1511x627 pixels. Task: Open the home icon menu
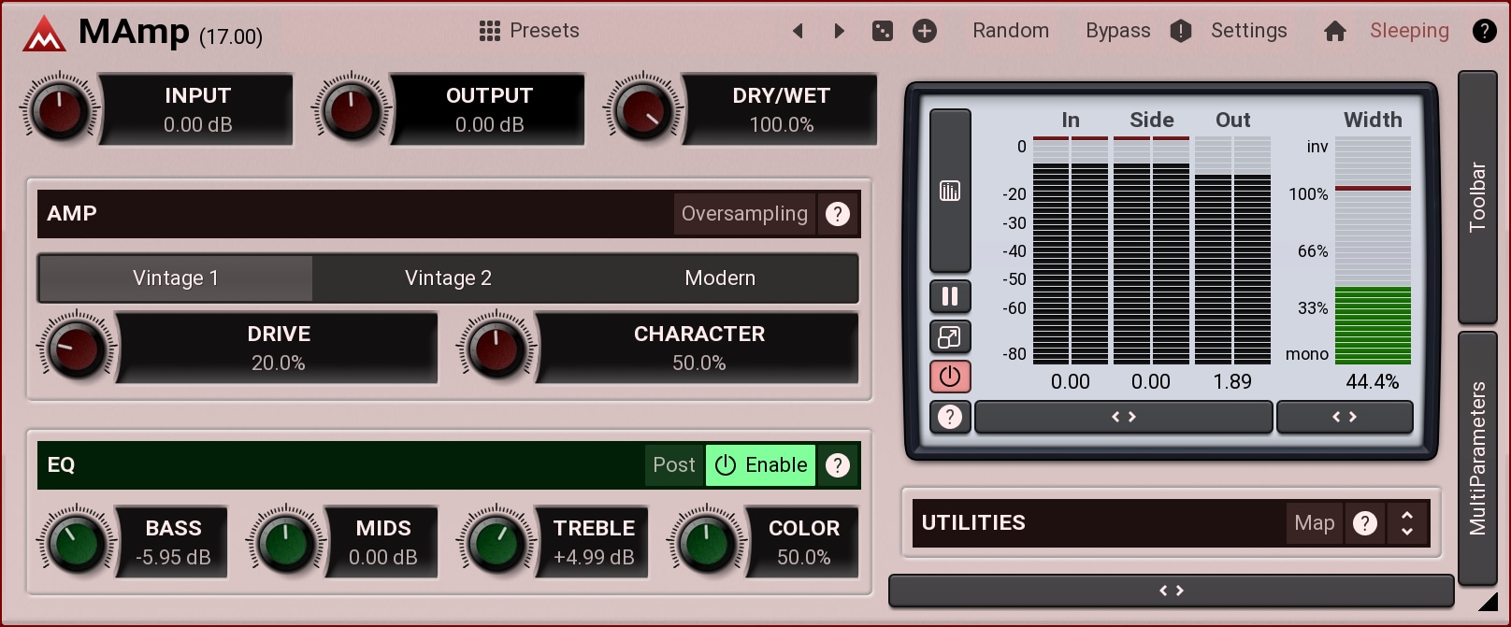(1334, 31)
